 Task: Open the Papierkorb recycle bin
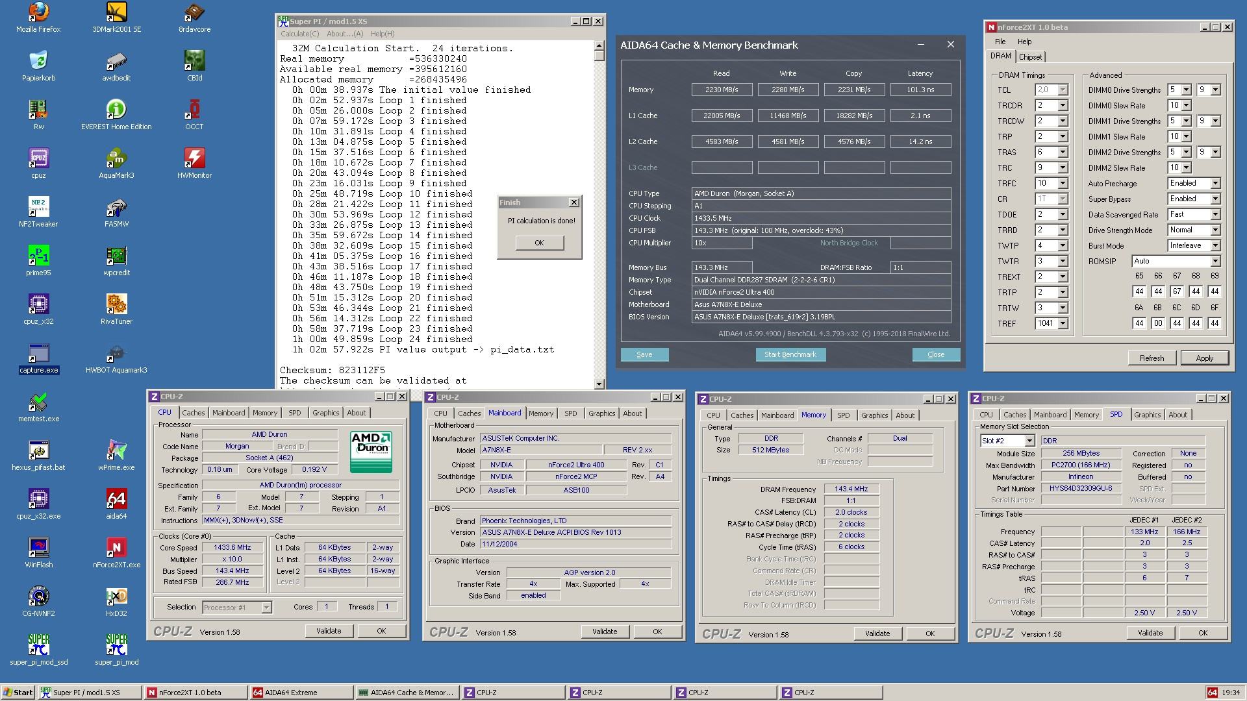(x=38, y=66)
